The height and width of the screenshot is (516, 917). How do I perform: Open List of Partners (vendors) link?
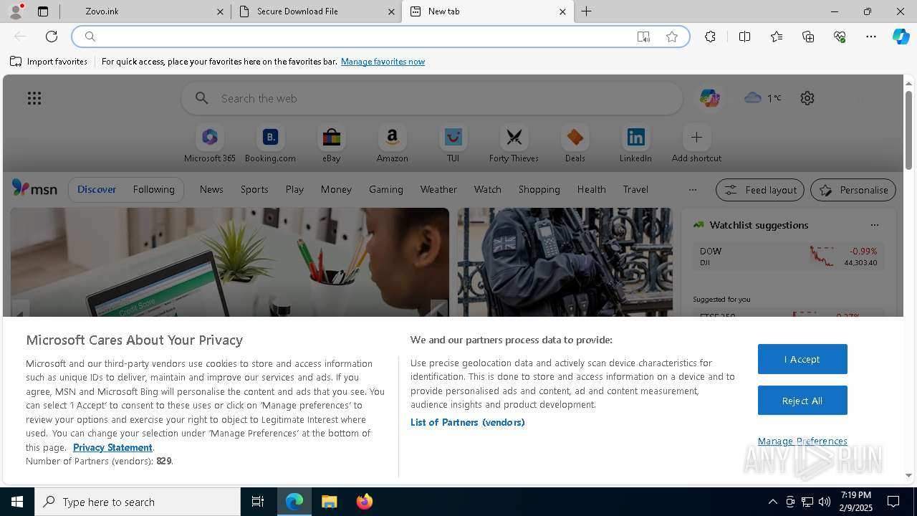468,422
